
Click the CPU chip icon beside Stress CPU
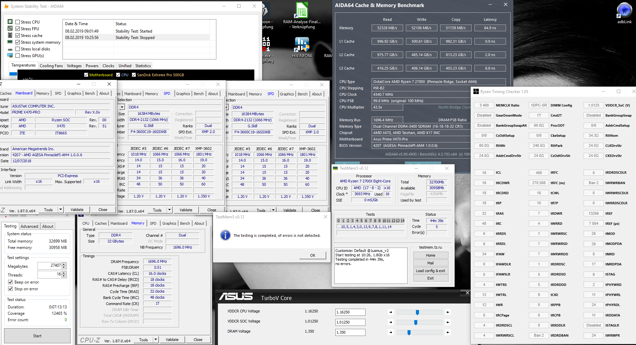[10, 22]
